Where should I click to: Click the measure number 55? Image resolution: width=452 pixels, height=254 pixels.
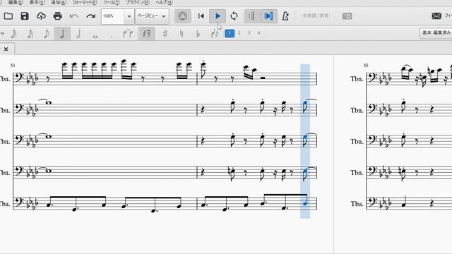366,66
